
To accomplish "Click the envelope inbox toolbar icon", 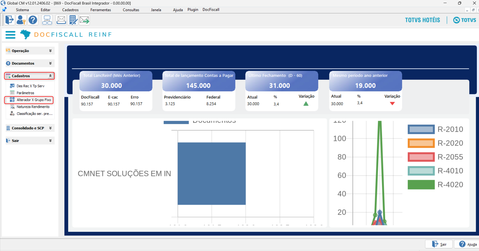I will click(61, 20).
